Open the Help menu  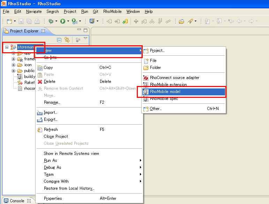click(x=149, y=11)
